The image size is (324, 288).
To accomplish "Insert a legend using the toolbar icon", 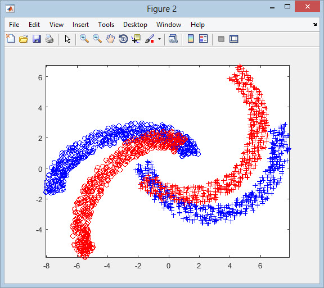I will [x=204, y=39].
